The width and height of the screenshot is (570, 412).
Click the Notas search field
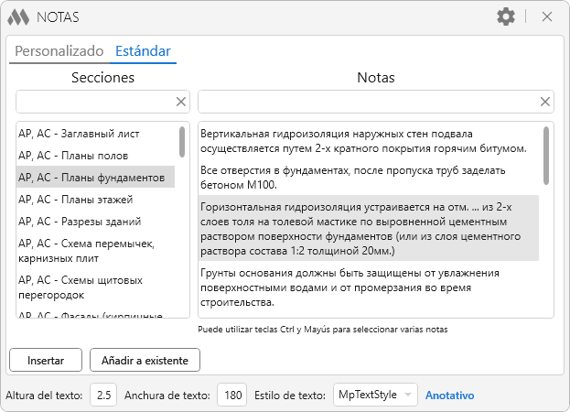point(366,102)
